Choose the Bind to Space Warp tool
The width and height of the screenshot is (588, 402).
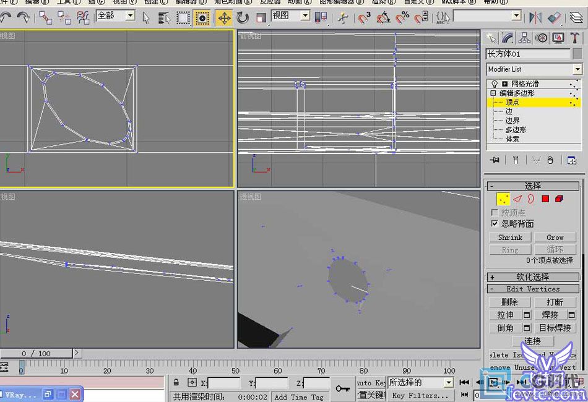[82, 17]
